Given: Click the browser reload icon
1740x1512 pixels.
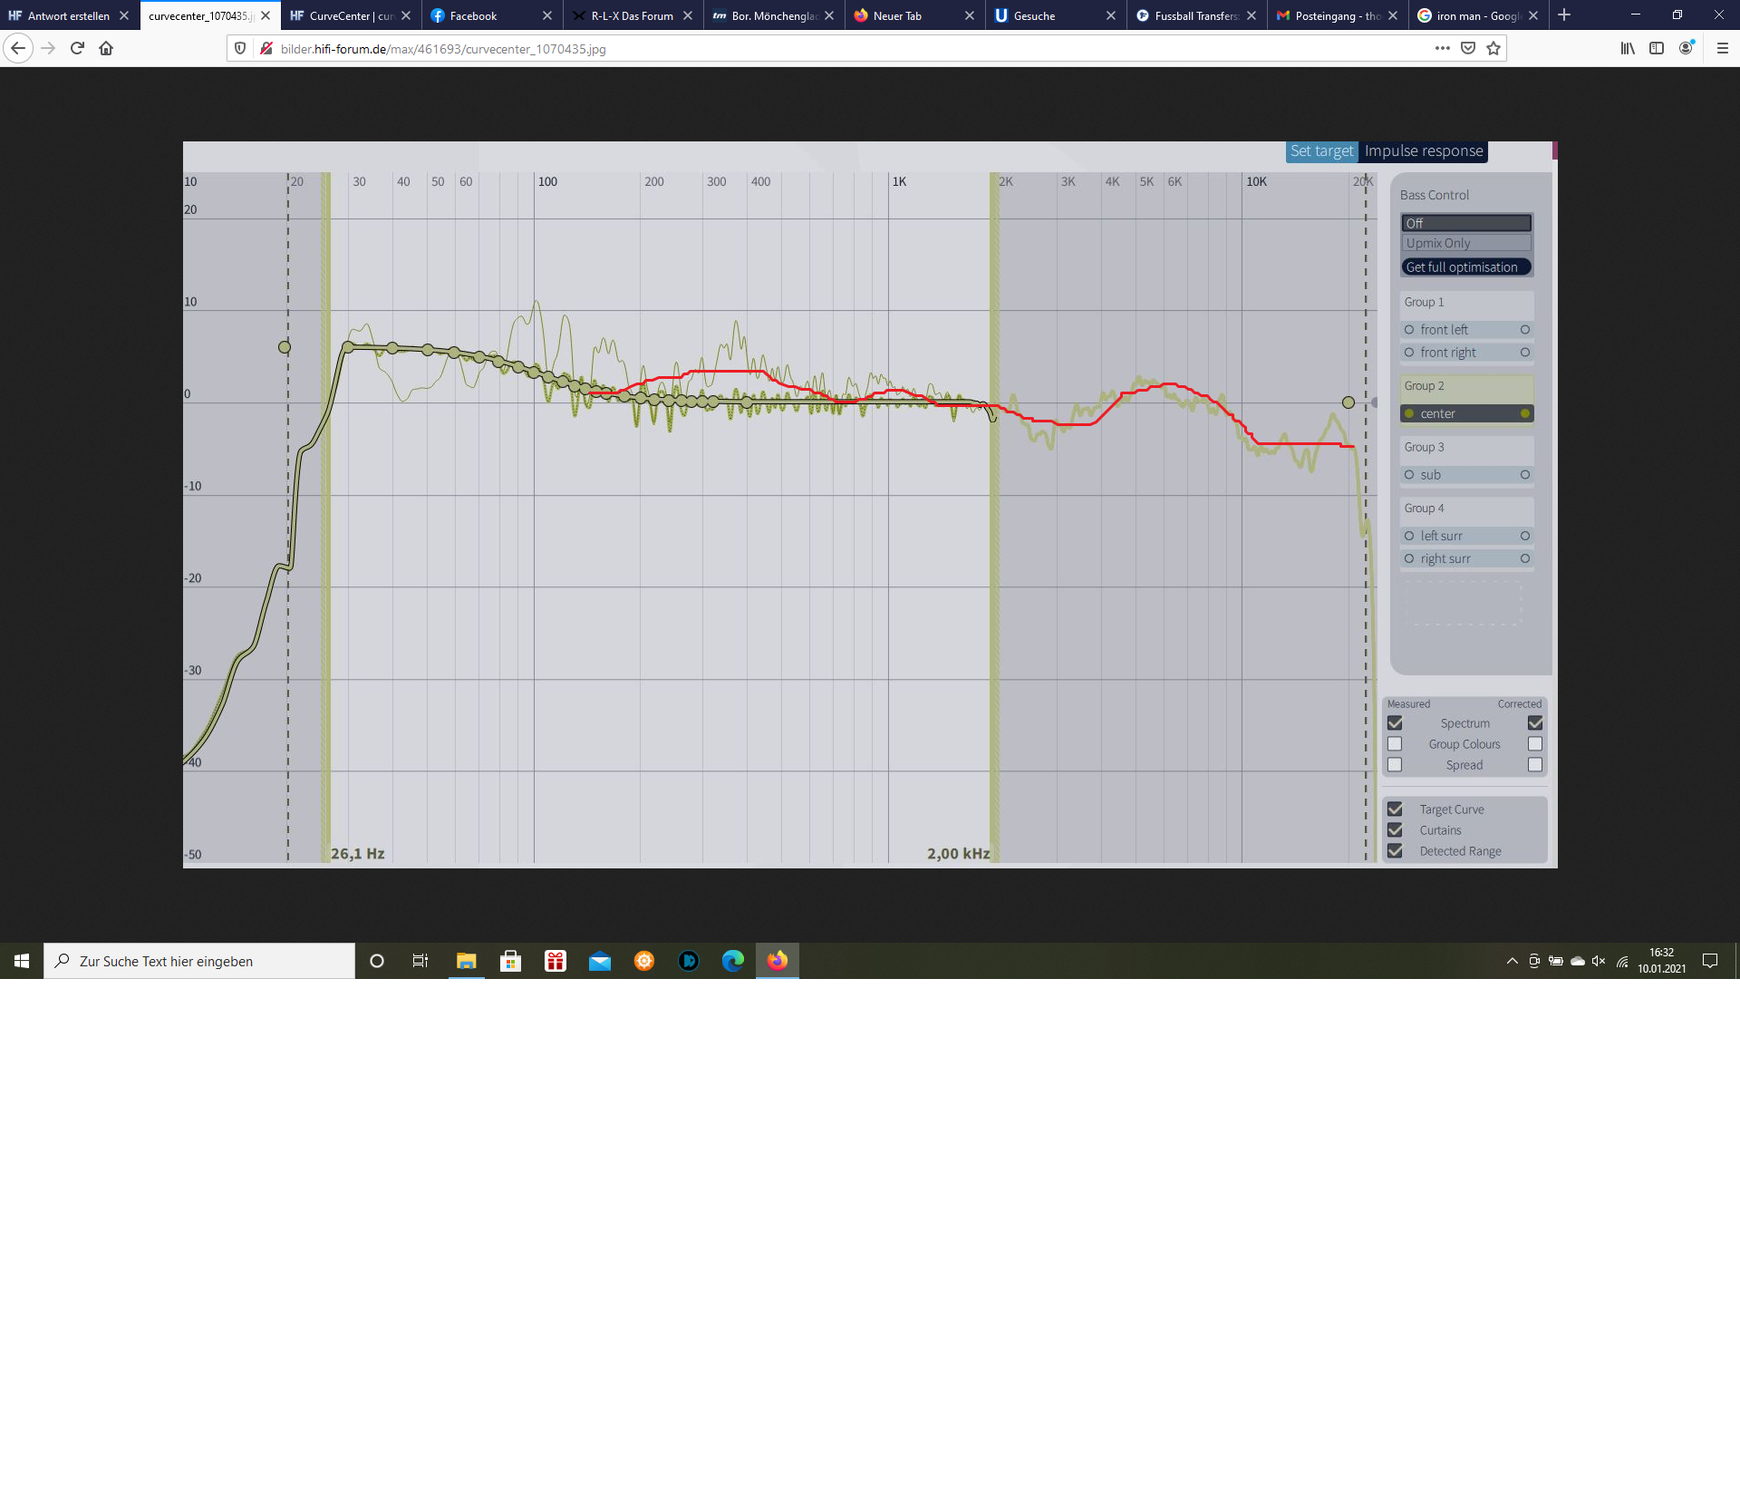Looking at the screenshot, I should coord(77,48).
